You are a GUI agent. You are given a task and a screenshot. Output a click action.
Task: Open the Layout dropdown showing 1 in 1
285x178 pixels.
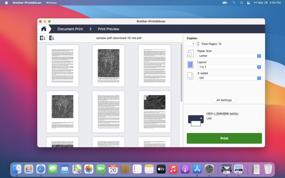pos(229,67)
